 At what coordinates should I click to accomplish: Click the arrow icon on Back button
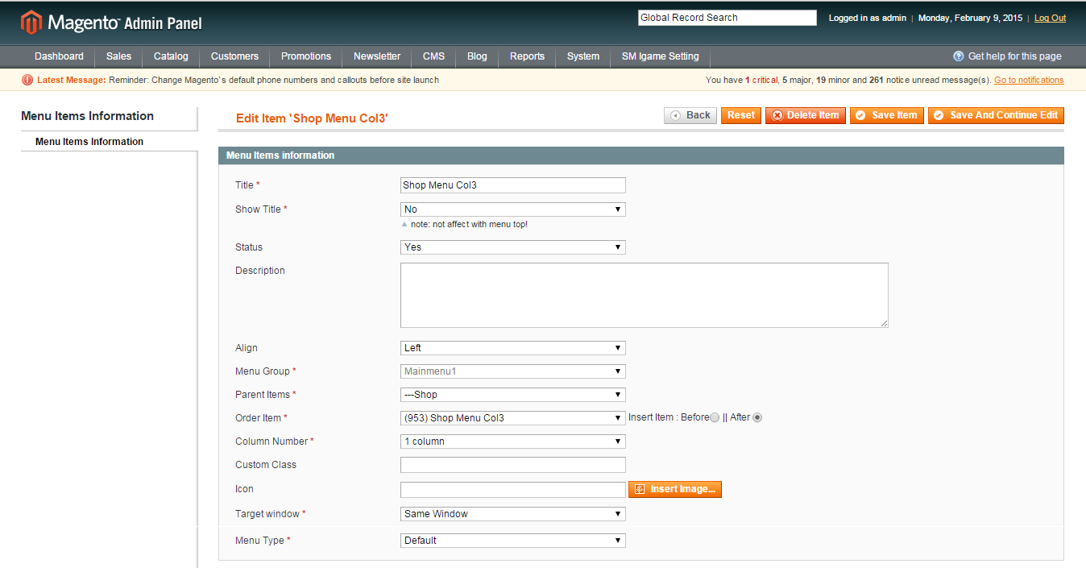coord(675,115)
